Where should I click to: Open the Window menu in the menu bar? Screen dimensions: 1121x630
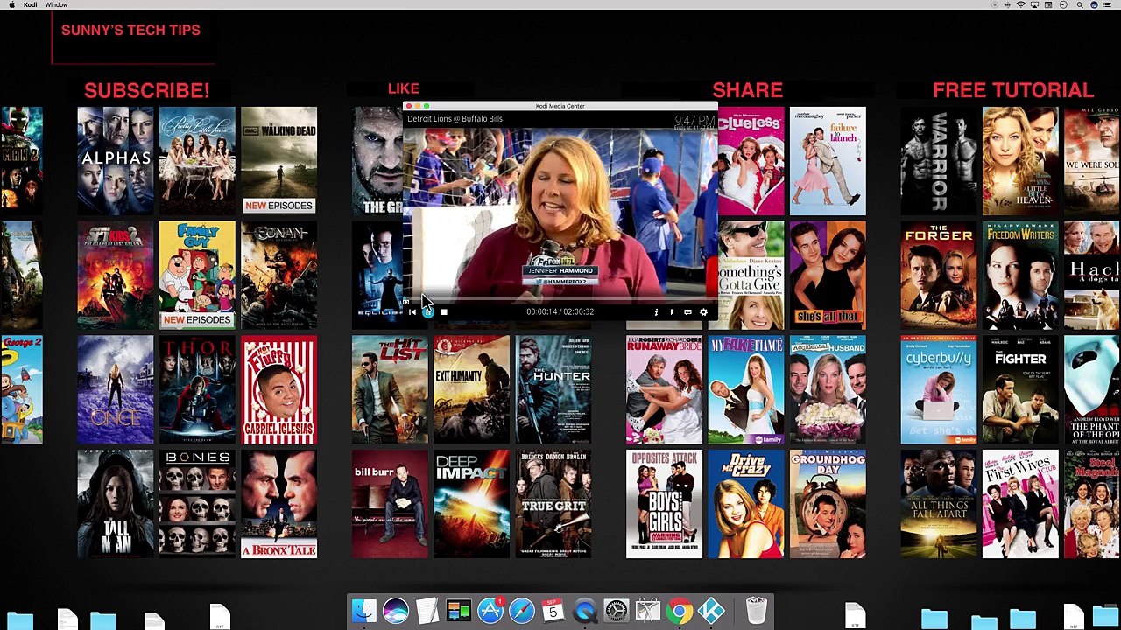click(x=56, y=4)
